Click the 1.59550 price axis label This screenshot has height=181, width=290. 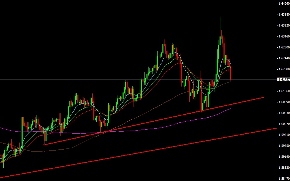click(284, 146)
